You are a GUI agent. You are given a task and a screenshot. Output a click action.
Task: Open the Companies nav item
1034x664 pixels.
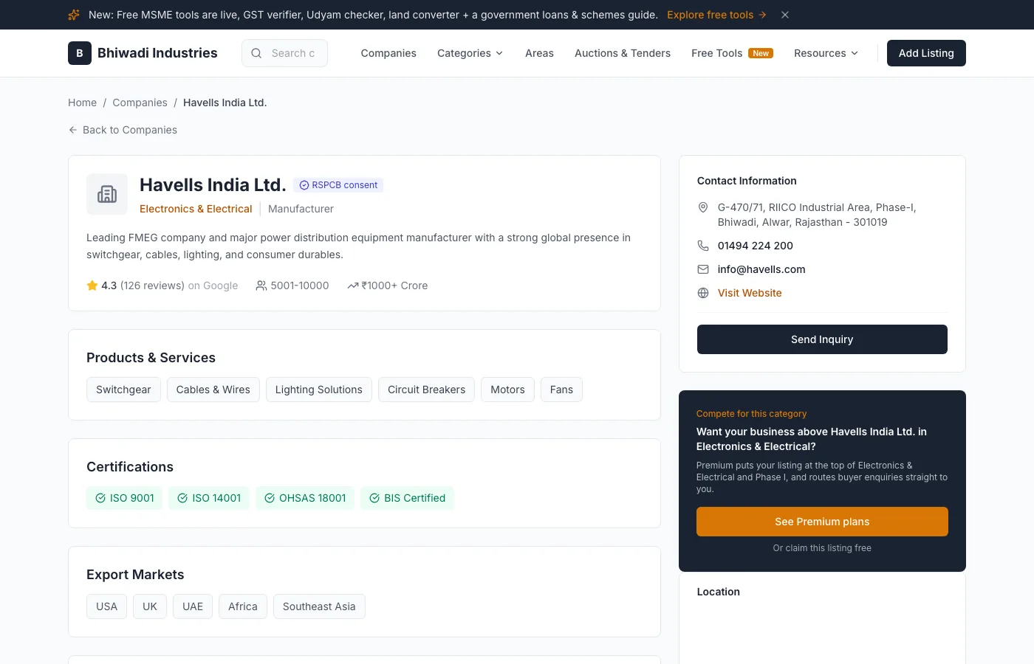(388, 53)
